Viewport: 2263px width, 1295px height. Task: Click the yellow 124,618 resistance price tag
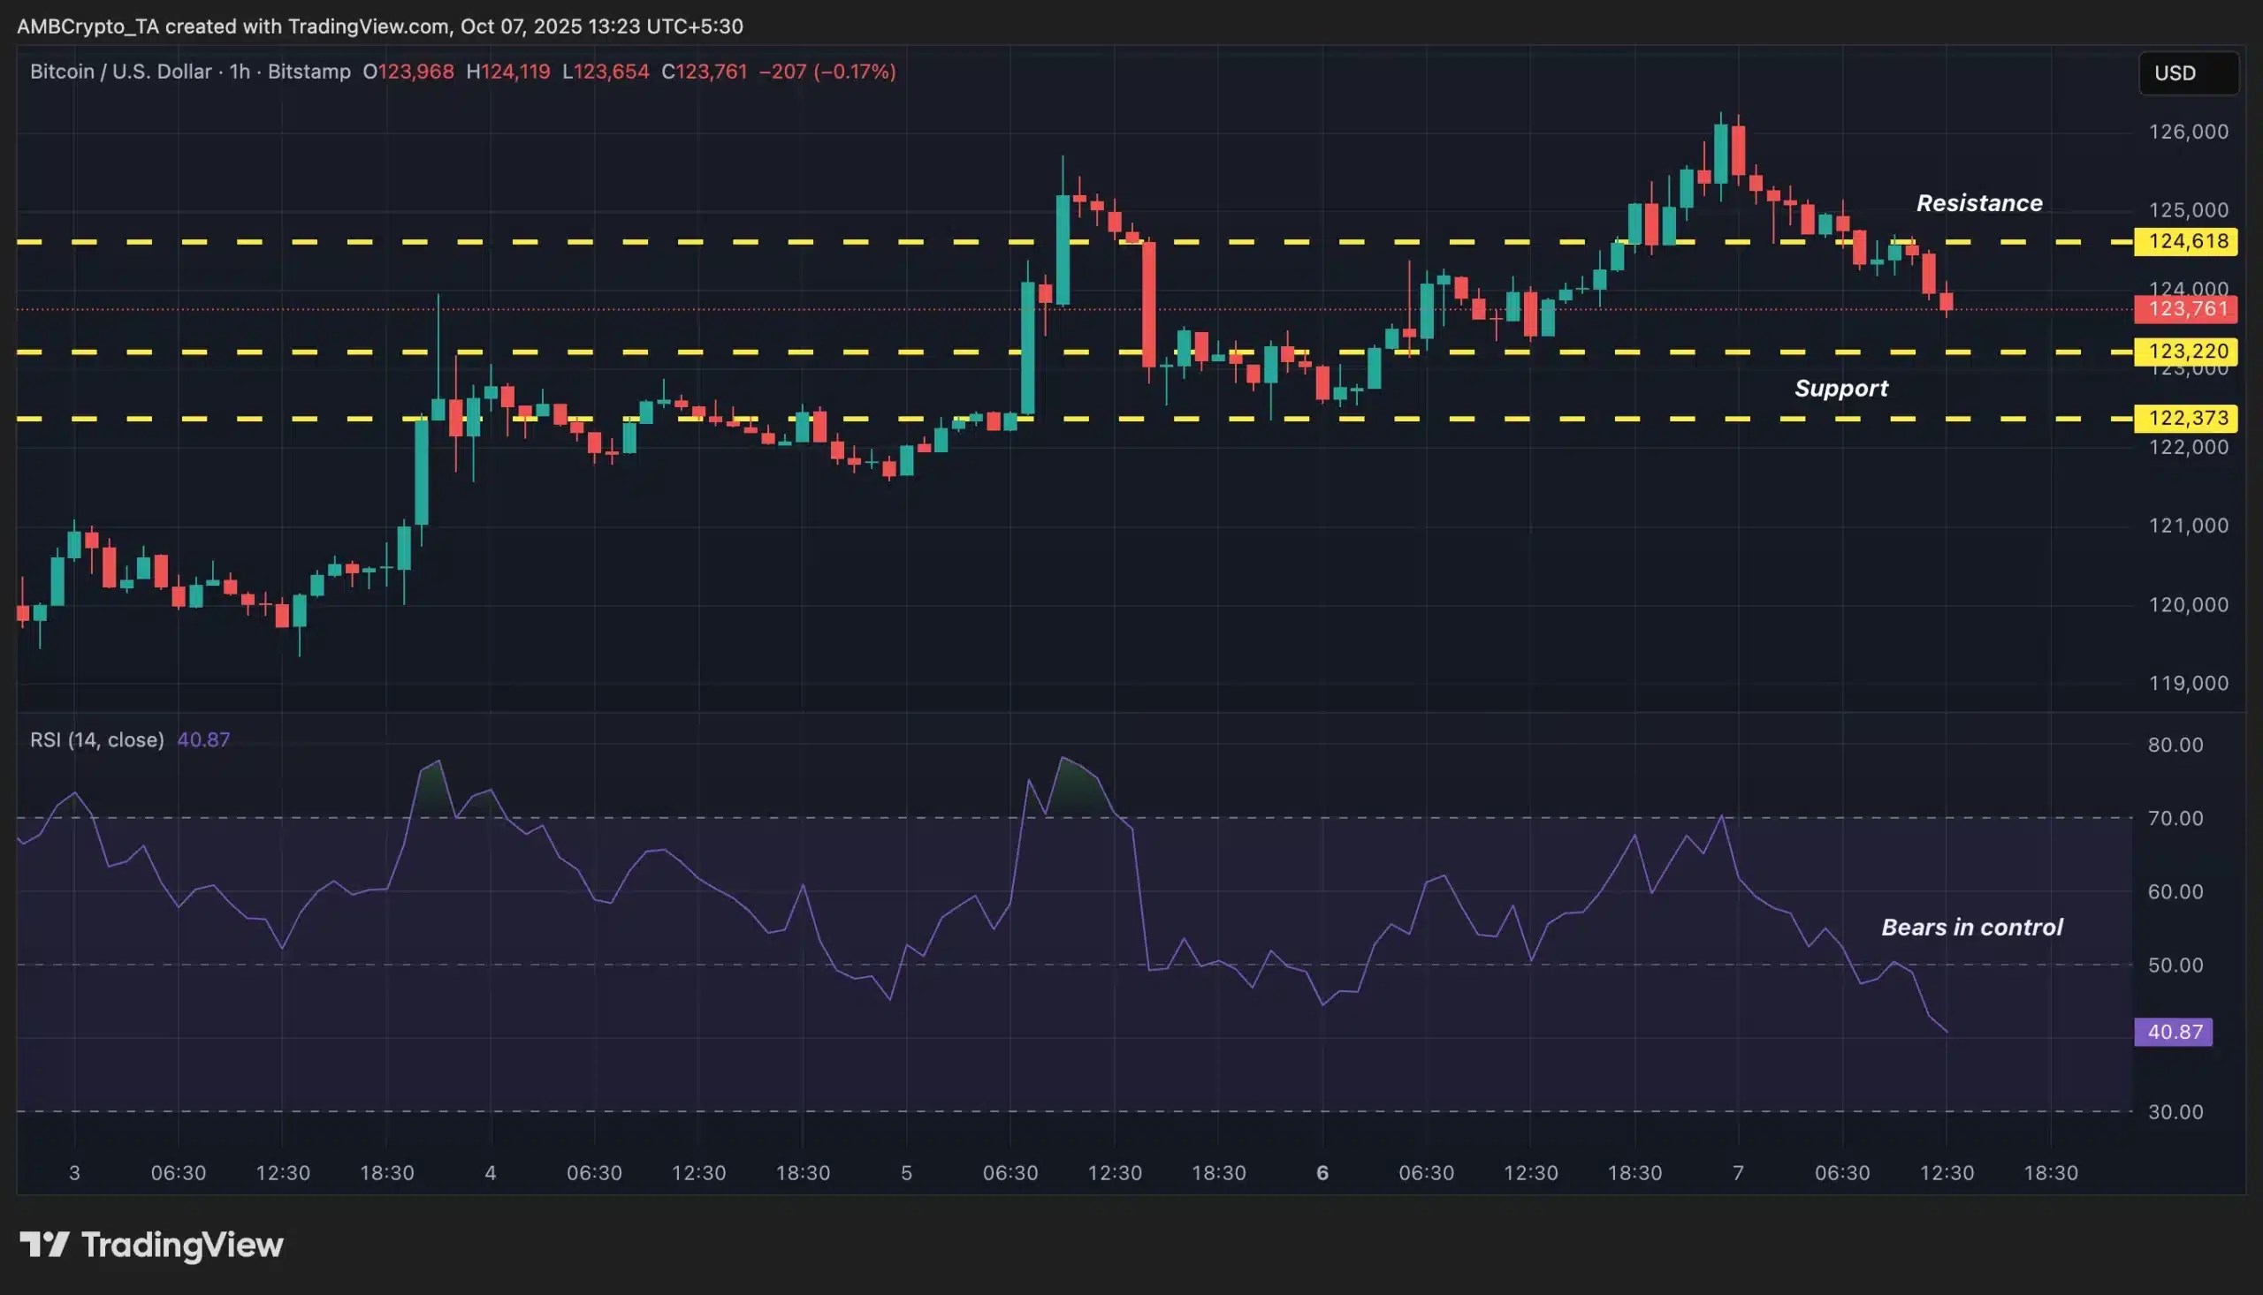[2187, 241]
